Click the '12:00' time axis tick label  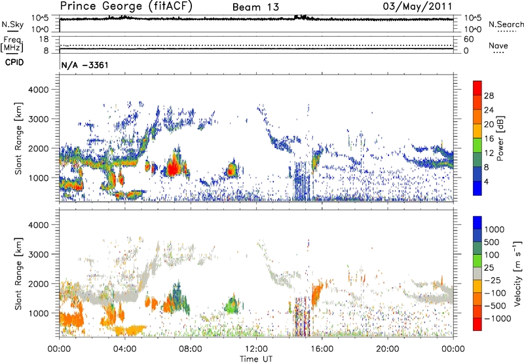pos(256,349)
